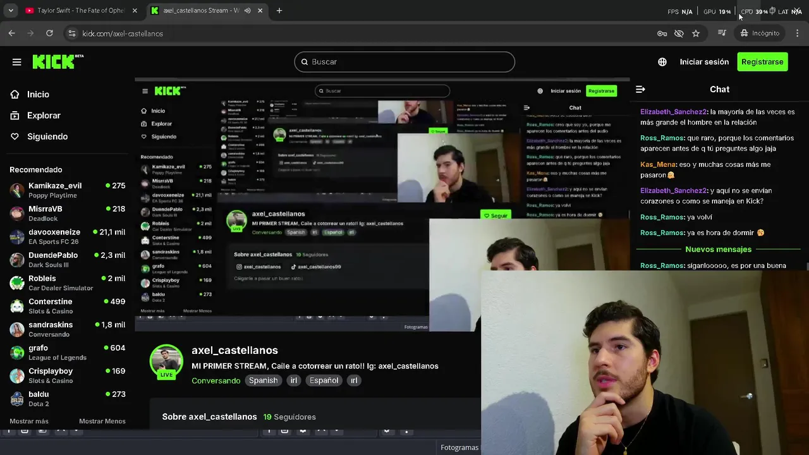Click Iniciar sesión
The image size is (809, 455).
pos(704,62)
